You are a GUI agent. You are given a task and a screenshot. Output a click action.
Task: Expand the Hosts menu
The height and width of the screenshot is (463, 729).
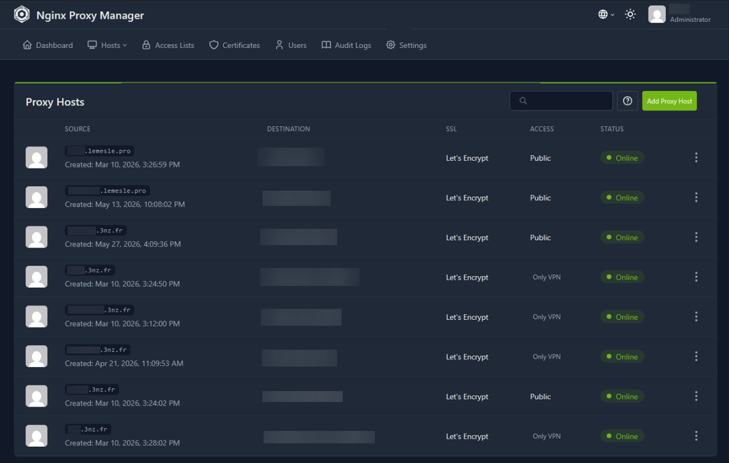point(107,45)
